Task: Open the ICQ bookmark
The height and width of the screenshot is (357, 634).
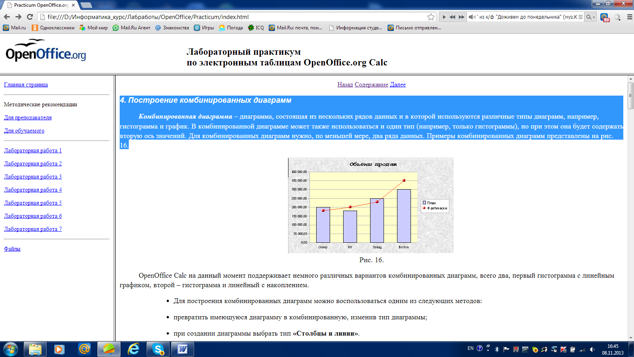Action: tap(256, 28)
